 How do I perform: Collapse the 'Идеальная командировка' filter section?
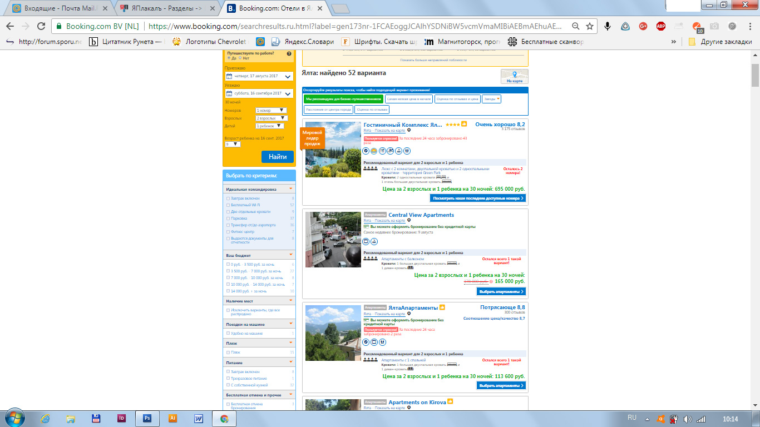click(x=291, y=189)
